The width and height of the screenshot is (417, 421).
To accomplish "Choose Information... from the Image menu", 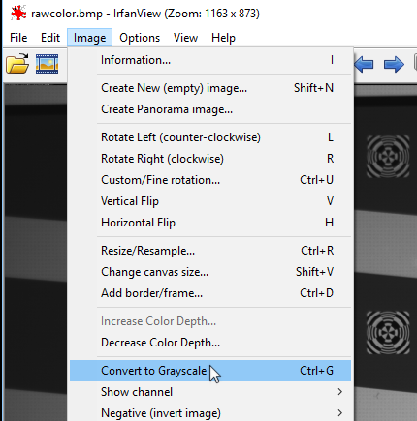I will (x=210, y=60).
